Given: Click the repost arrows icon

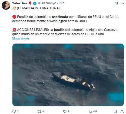Looking at the screenshot, I should (x=39, y=112).
